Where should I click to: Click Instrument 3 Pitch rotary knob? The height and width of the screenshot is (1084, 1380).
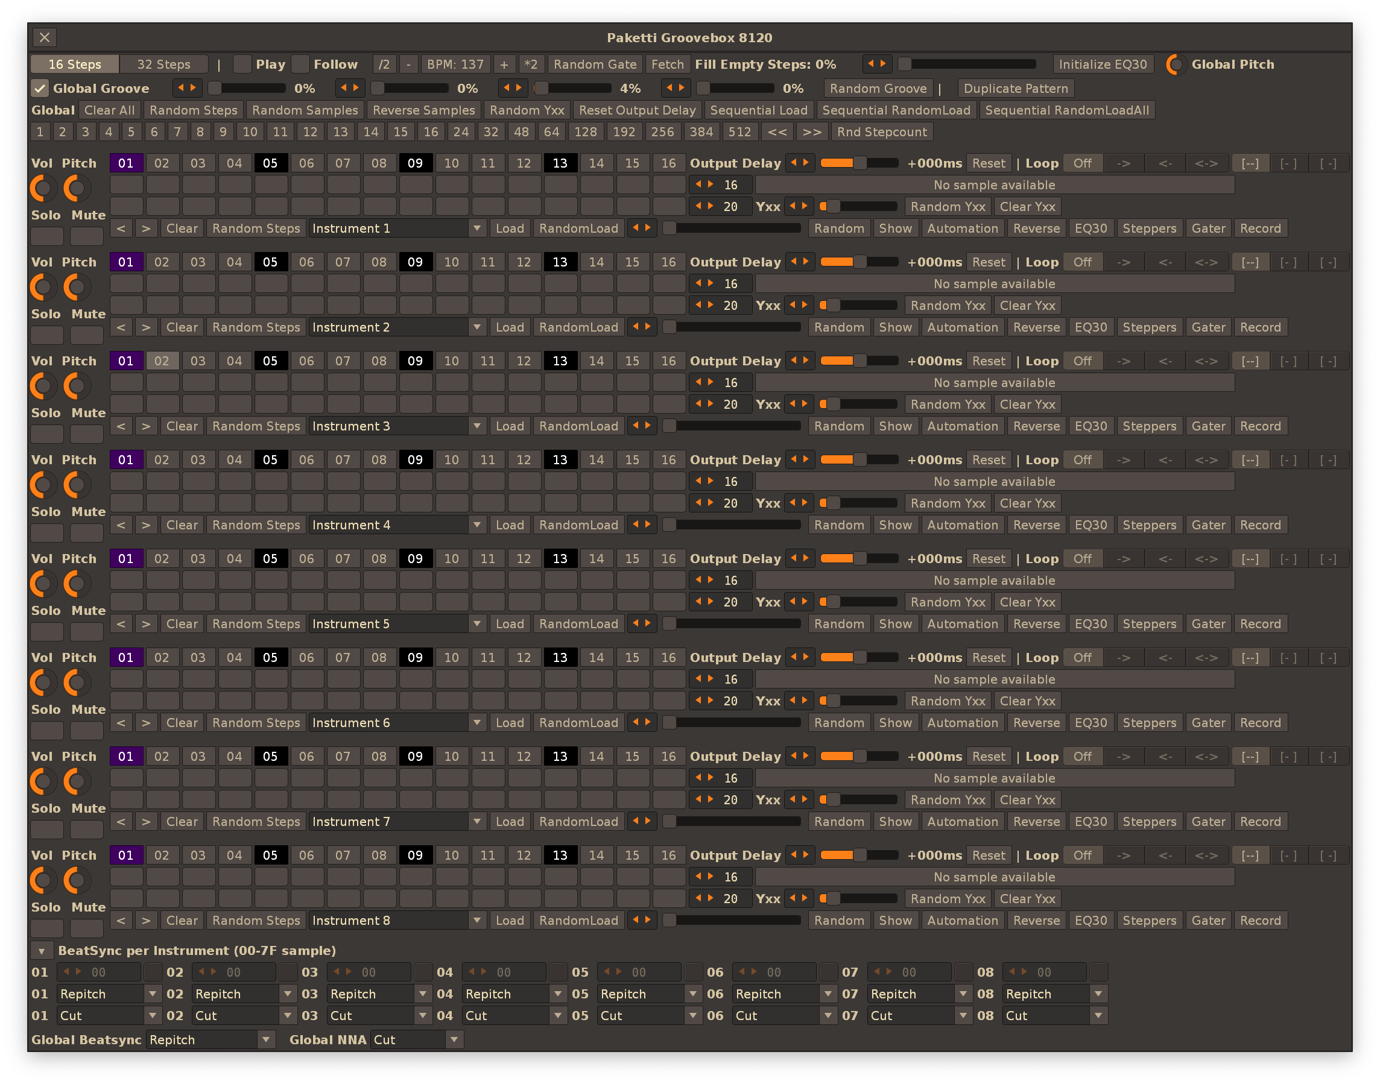(77, 386)
